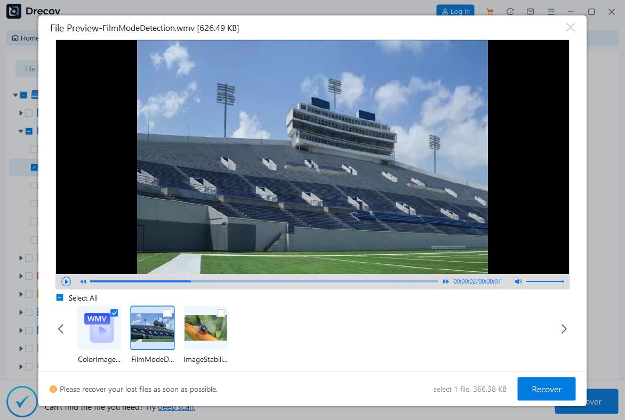
Task: Check the FilmModeDetection thumbnail checkbox
Action: (x=167, y=313)
